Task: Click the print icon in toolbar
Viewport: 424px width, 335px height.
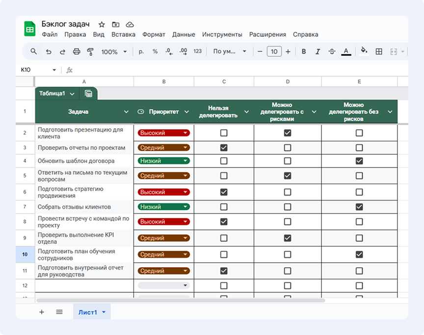Action: pos(76,52)
